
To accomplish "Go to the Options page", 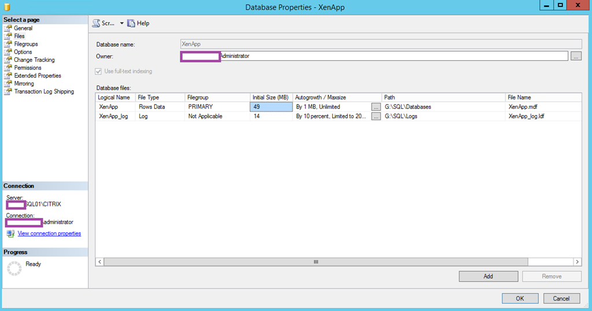I will click(23, 51).
